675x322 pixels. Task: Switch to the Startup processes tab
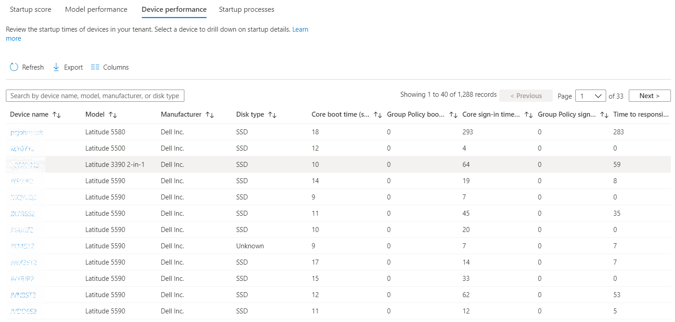246,9
